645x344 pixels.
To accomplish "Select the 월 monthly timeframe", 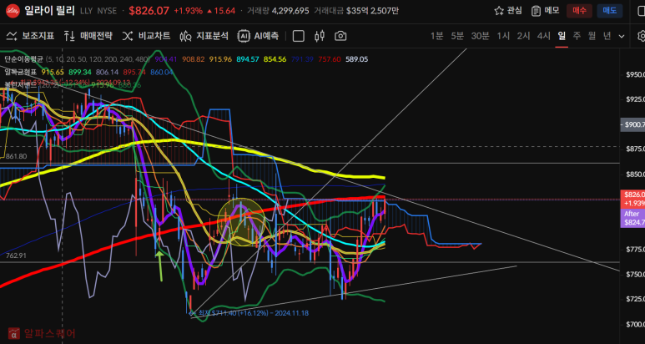I will click(592, 36).
